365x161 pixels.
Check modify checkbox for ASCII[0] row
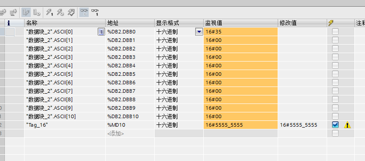(x=335, y=32)
